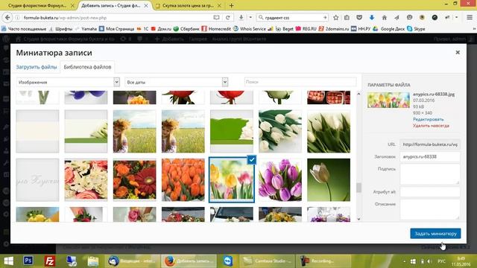Switch to the Recording taskbar window

(323, 261)
